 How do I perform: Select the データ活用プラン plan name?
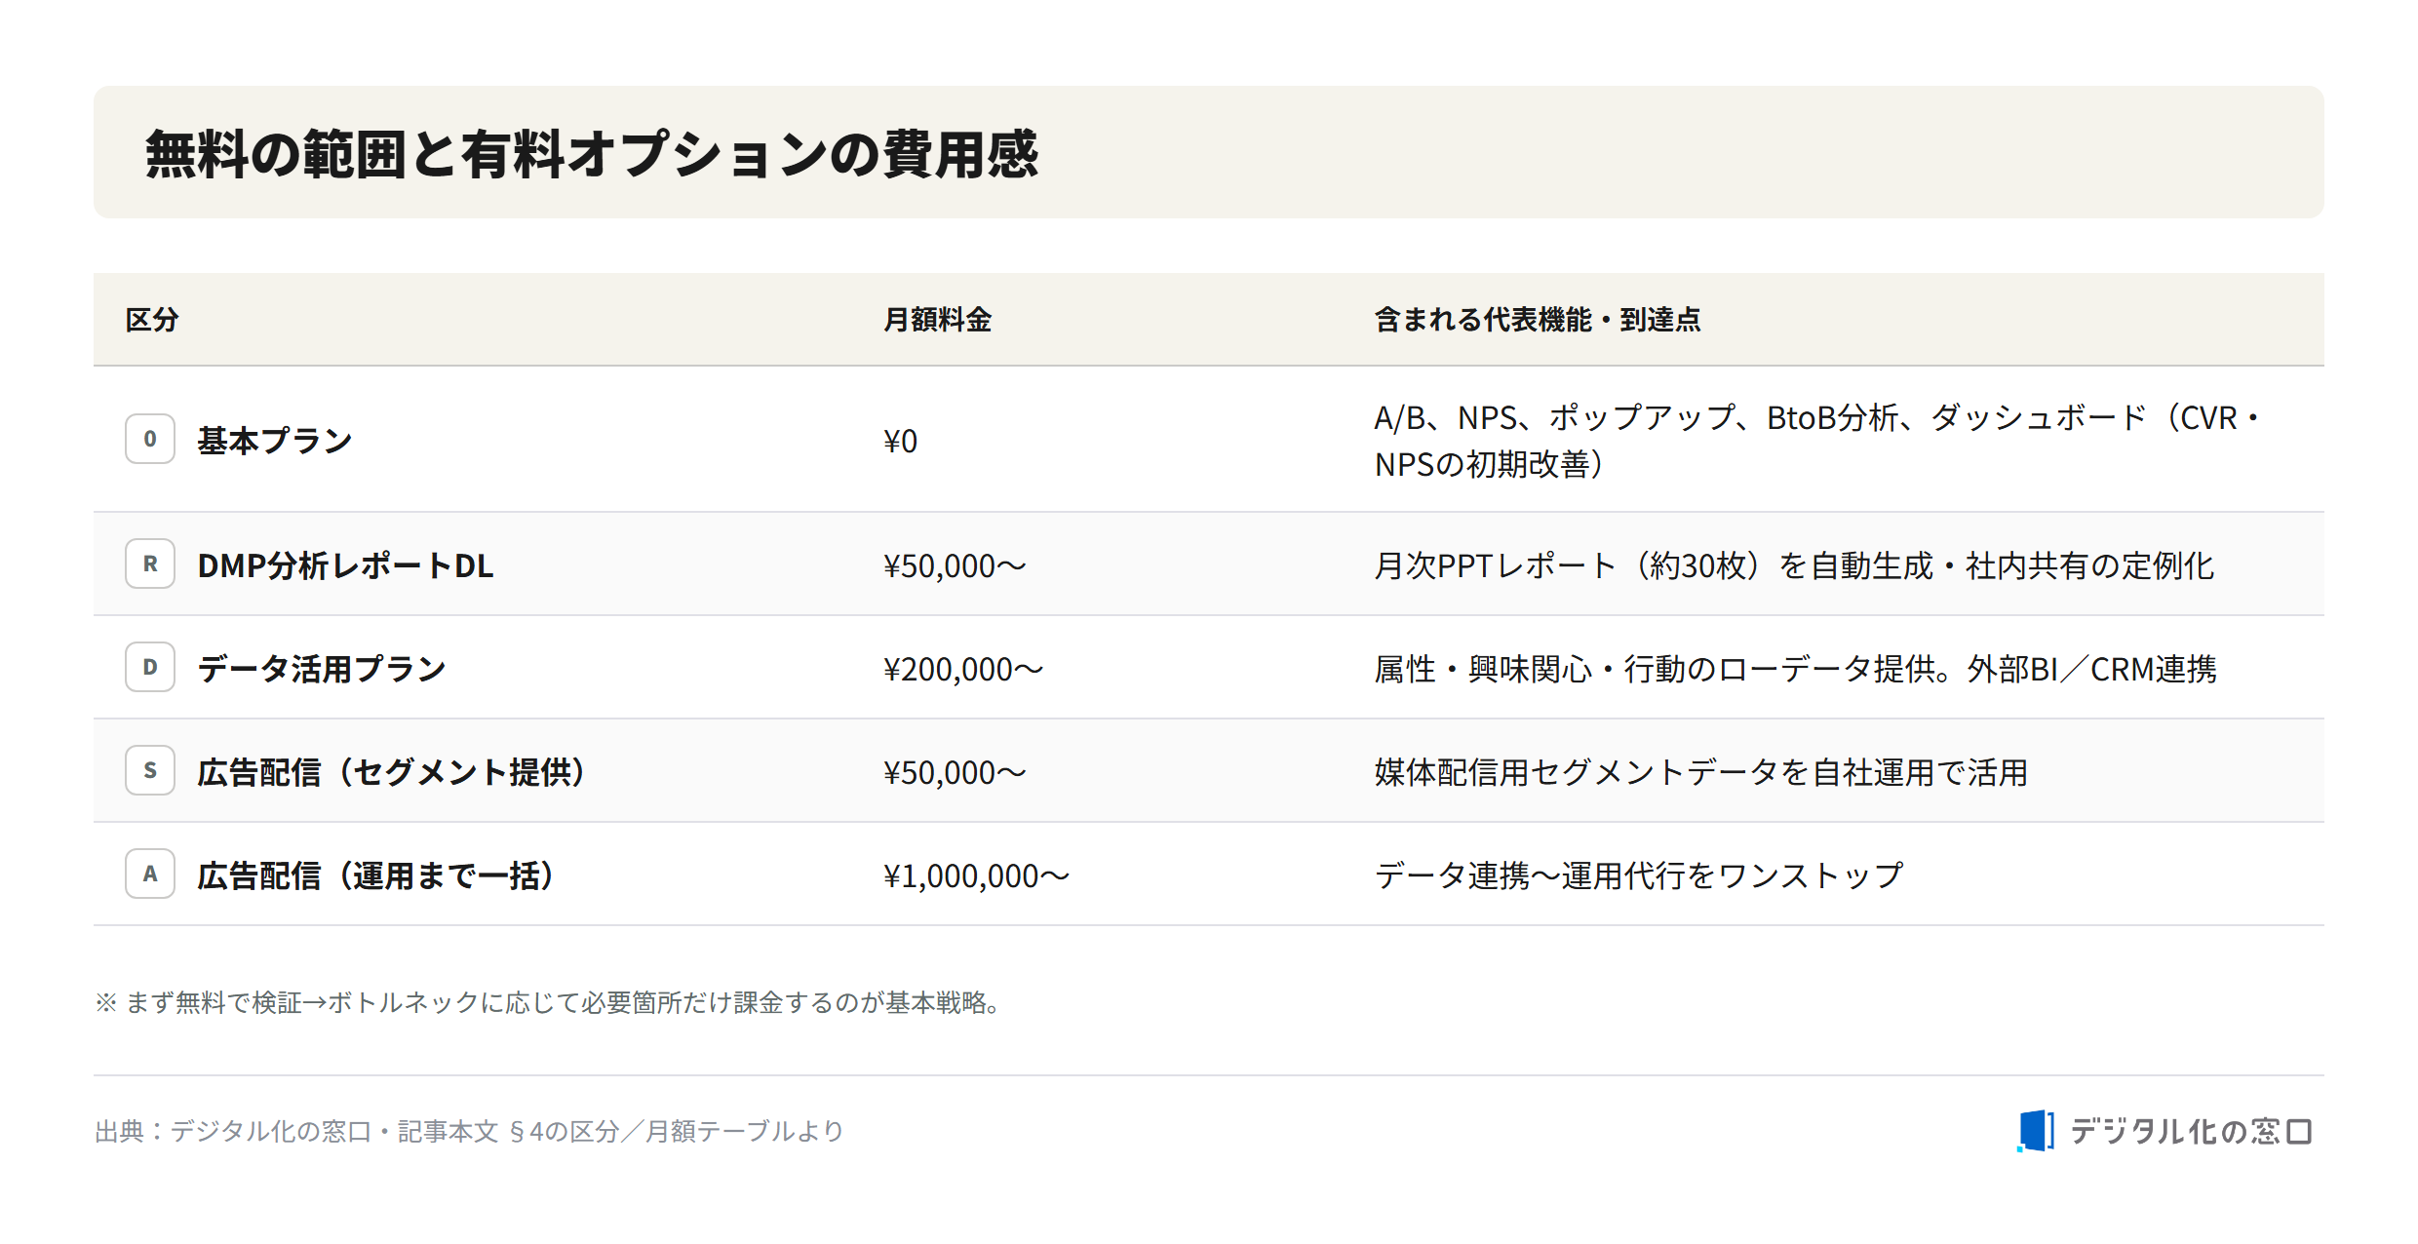(x=322, y=669)
